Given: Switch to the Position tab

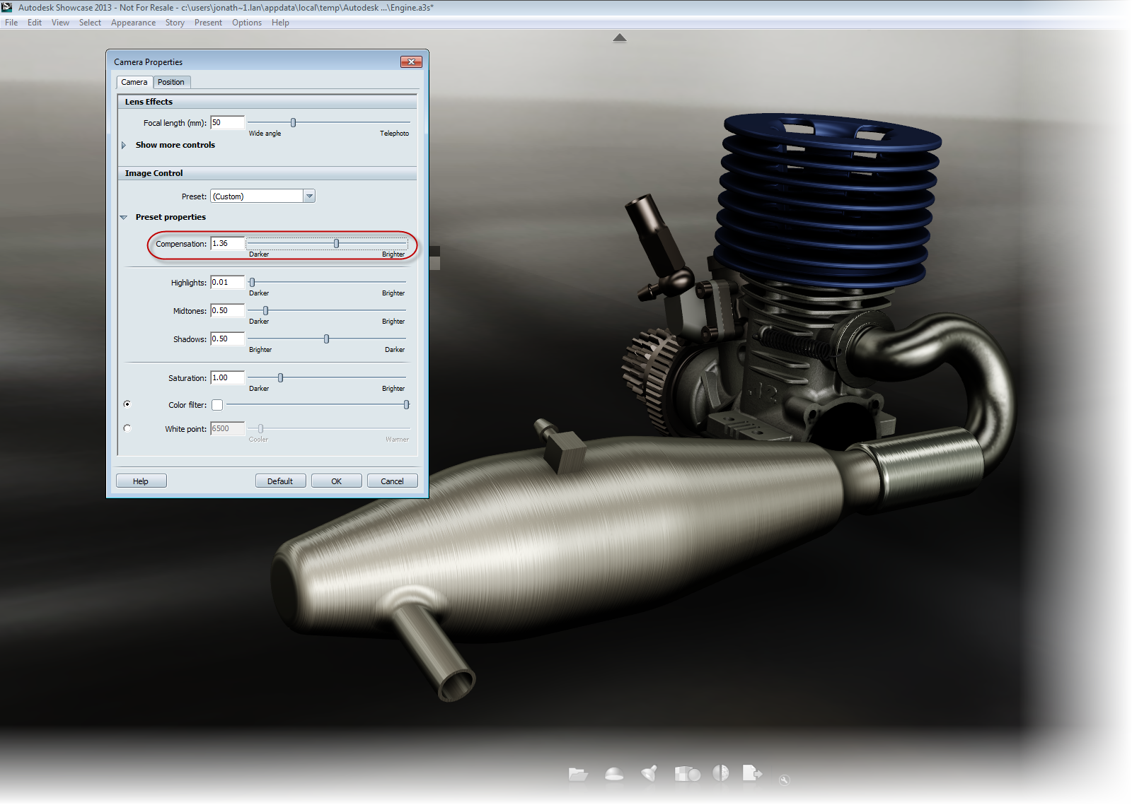Looking at the screenshot, I should click(171, 82).
